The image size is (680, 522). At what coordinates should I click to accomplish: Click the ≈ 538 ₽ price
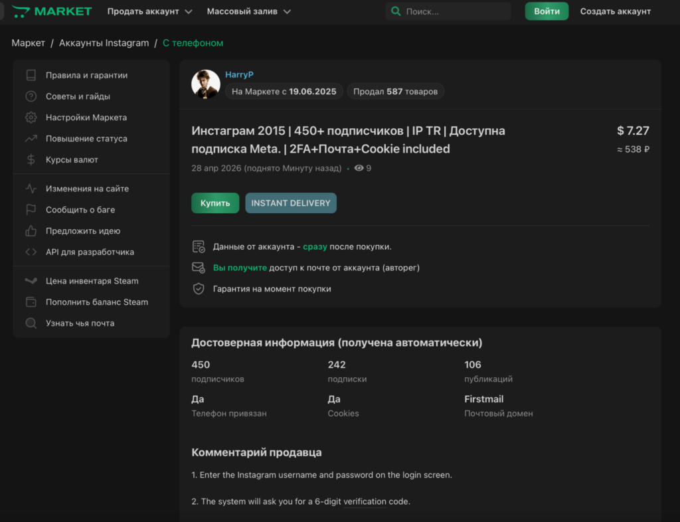point(633,149)
